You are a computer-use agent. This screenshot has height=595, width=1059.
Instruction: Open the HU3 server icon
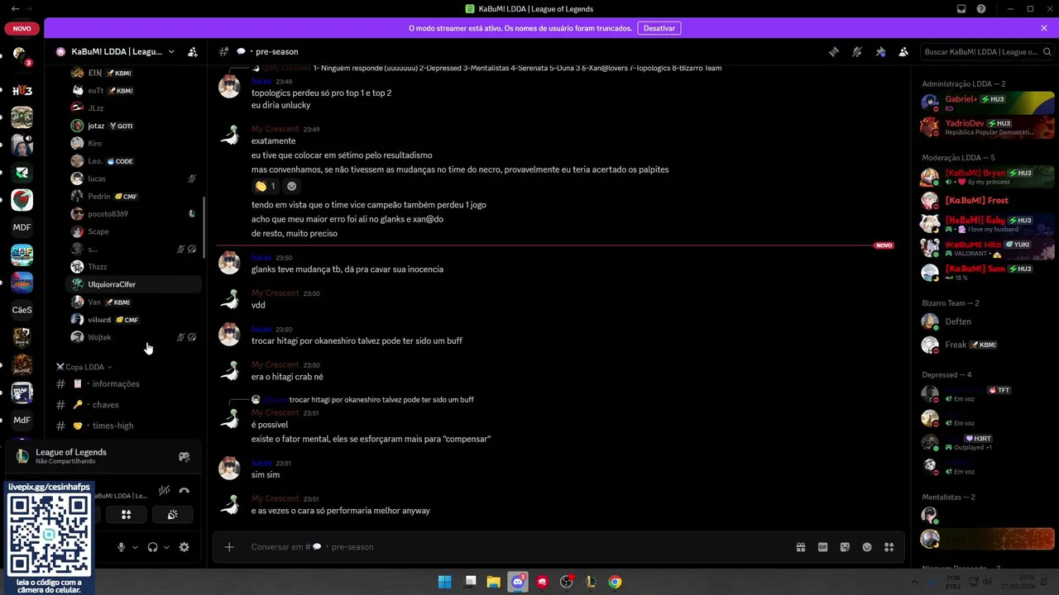tap(22, 90)
